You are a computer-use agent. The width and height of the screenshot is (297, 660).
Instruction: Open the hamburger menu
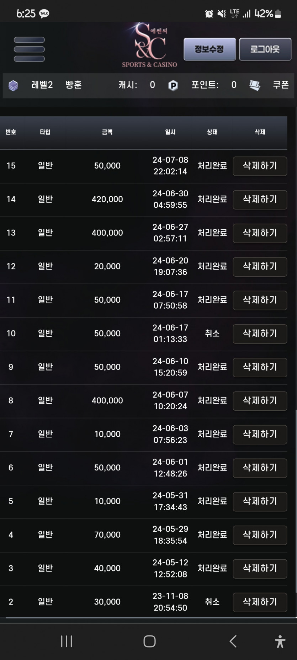point(29,49)
